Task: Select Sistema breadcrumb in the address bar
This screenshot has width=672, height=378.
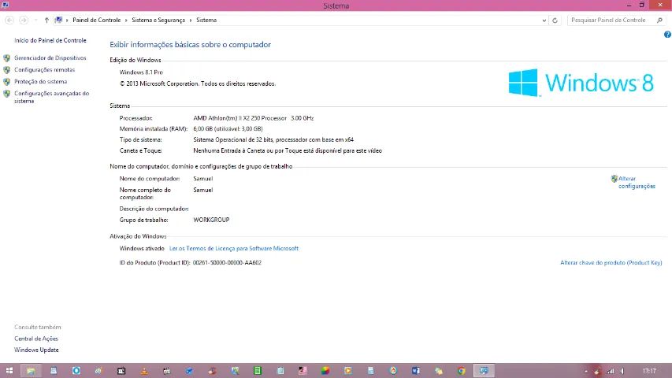Action: [x=206, y=20]
